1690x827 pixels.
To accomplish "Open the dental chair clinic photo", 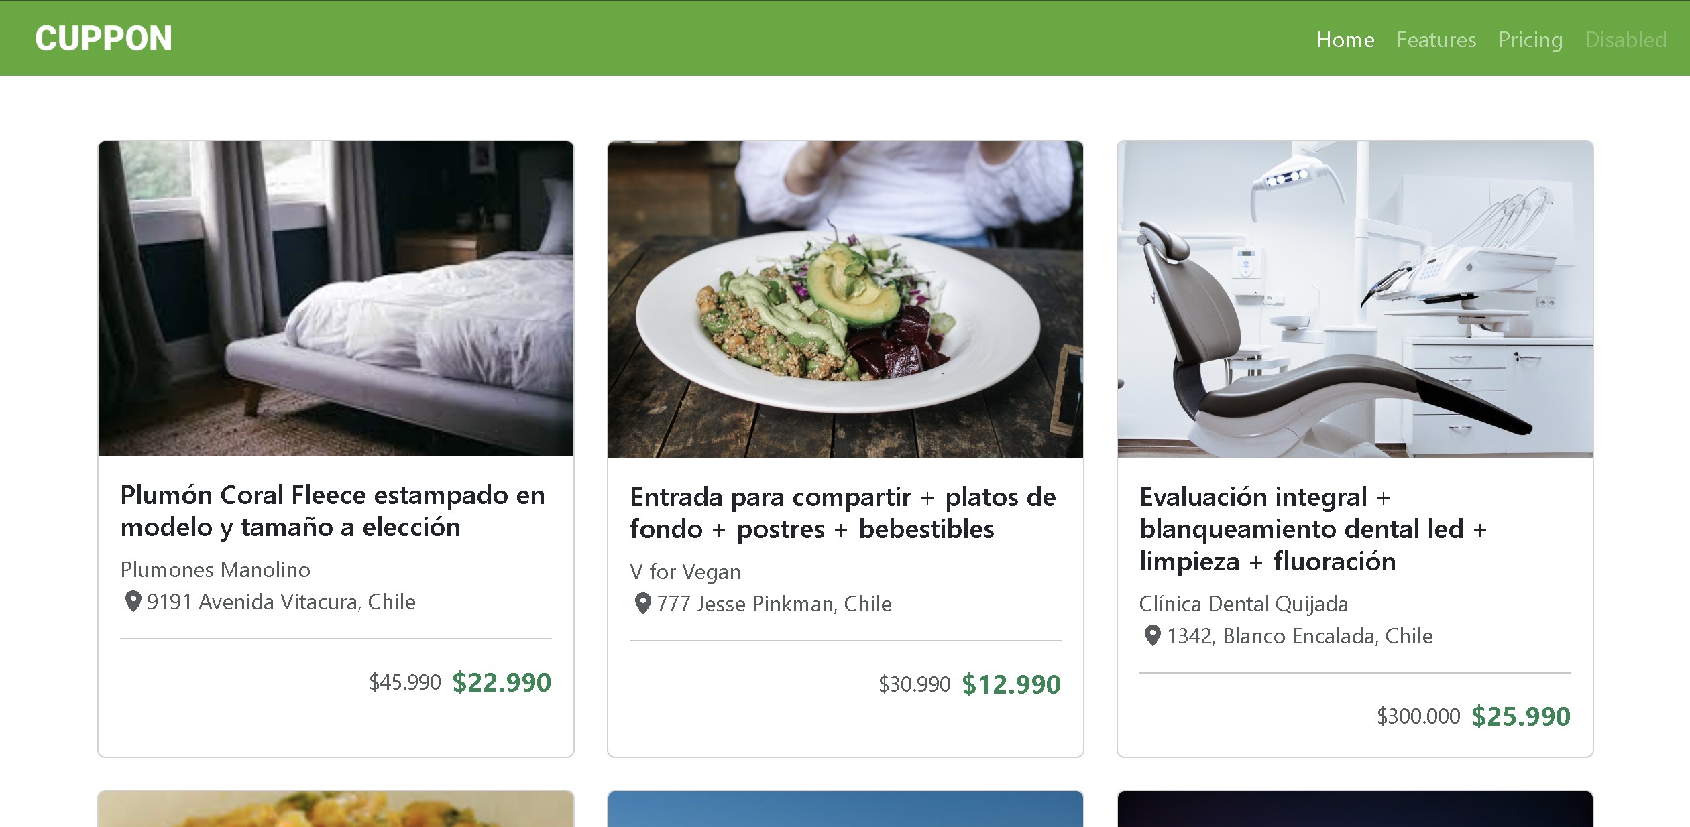I will pyautogui.click(x=1355, y=299).
